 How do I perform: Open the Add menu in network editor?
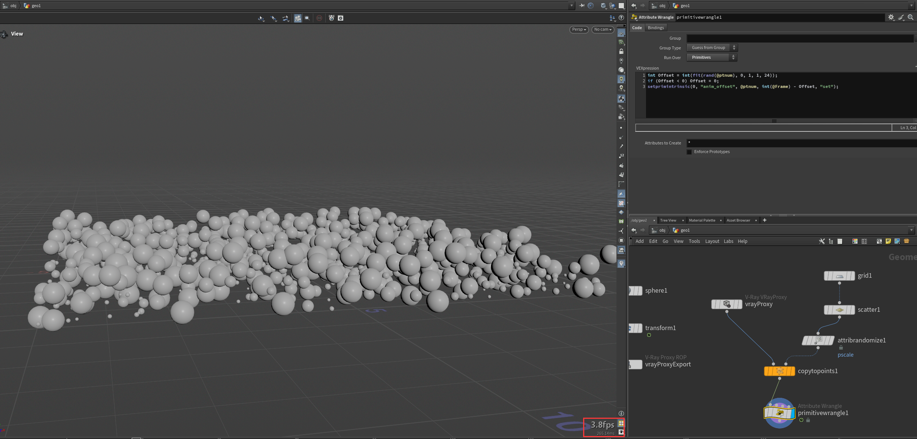[640, 241]
